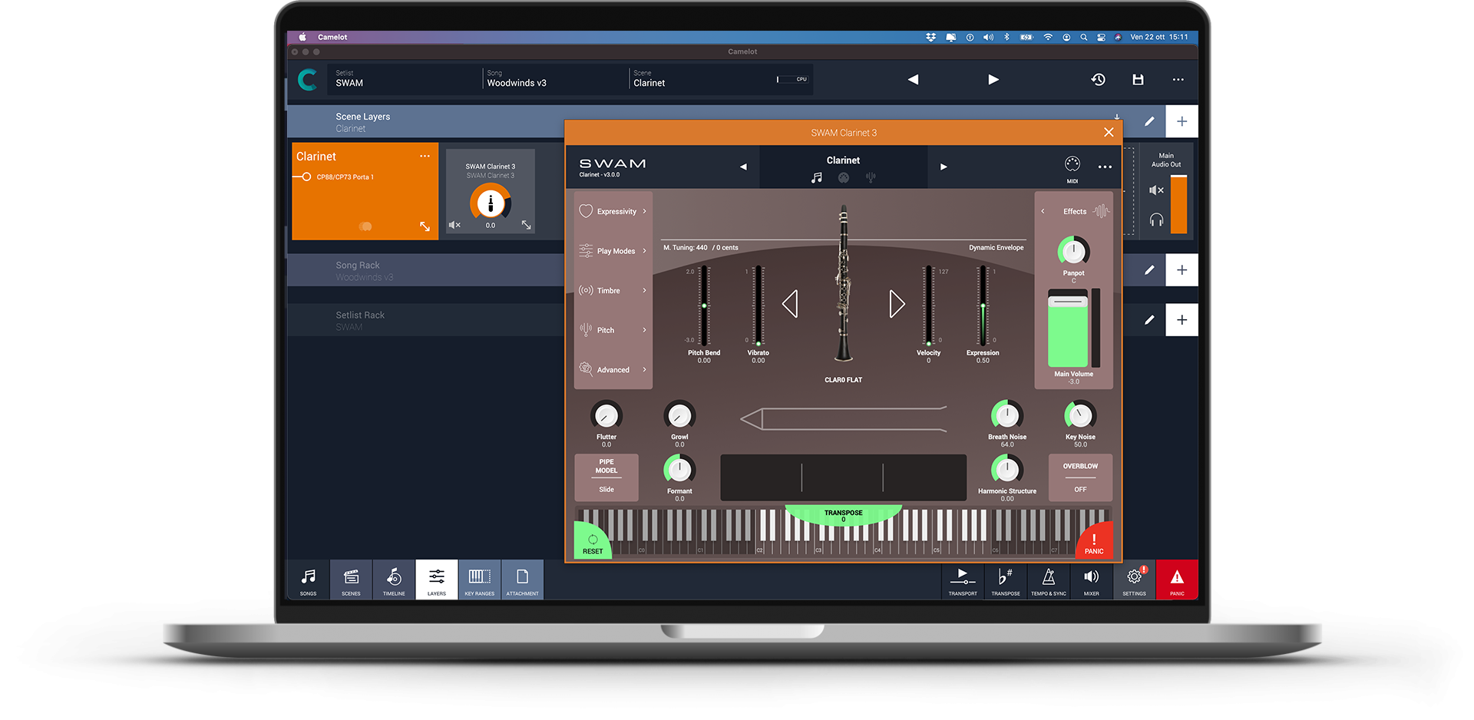Collapse the Effects panel chevron
Viewport: 1474px width, 720px height.
point(1043,211)
